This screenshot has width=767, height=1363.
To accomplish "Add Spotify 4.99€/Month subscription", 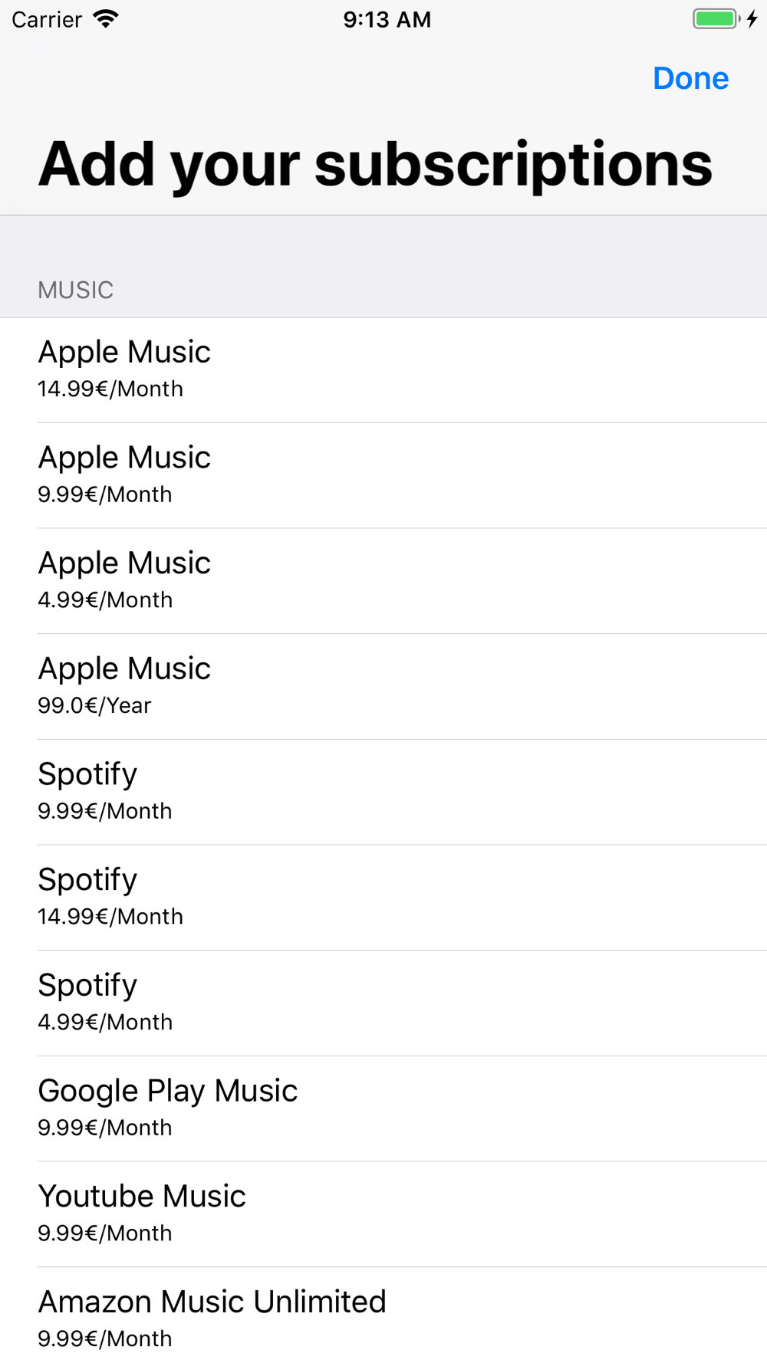I will (383, 1003).
